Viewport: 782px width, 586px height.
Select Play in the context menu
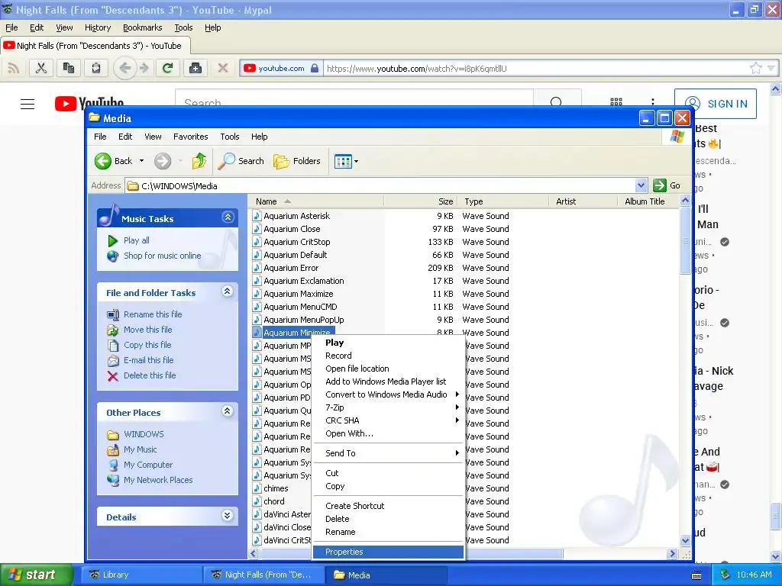[387, 343]
